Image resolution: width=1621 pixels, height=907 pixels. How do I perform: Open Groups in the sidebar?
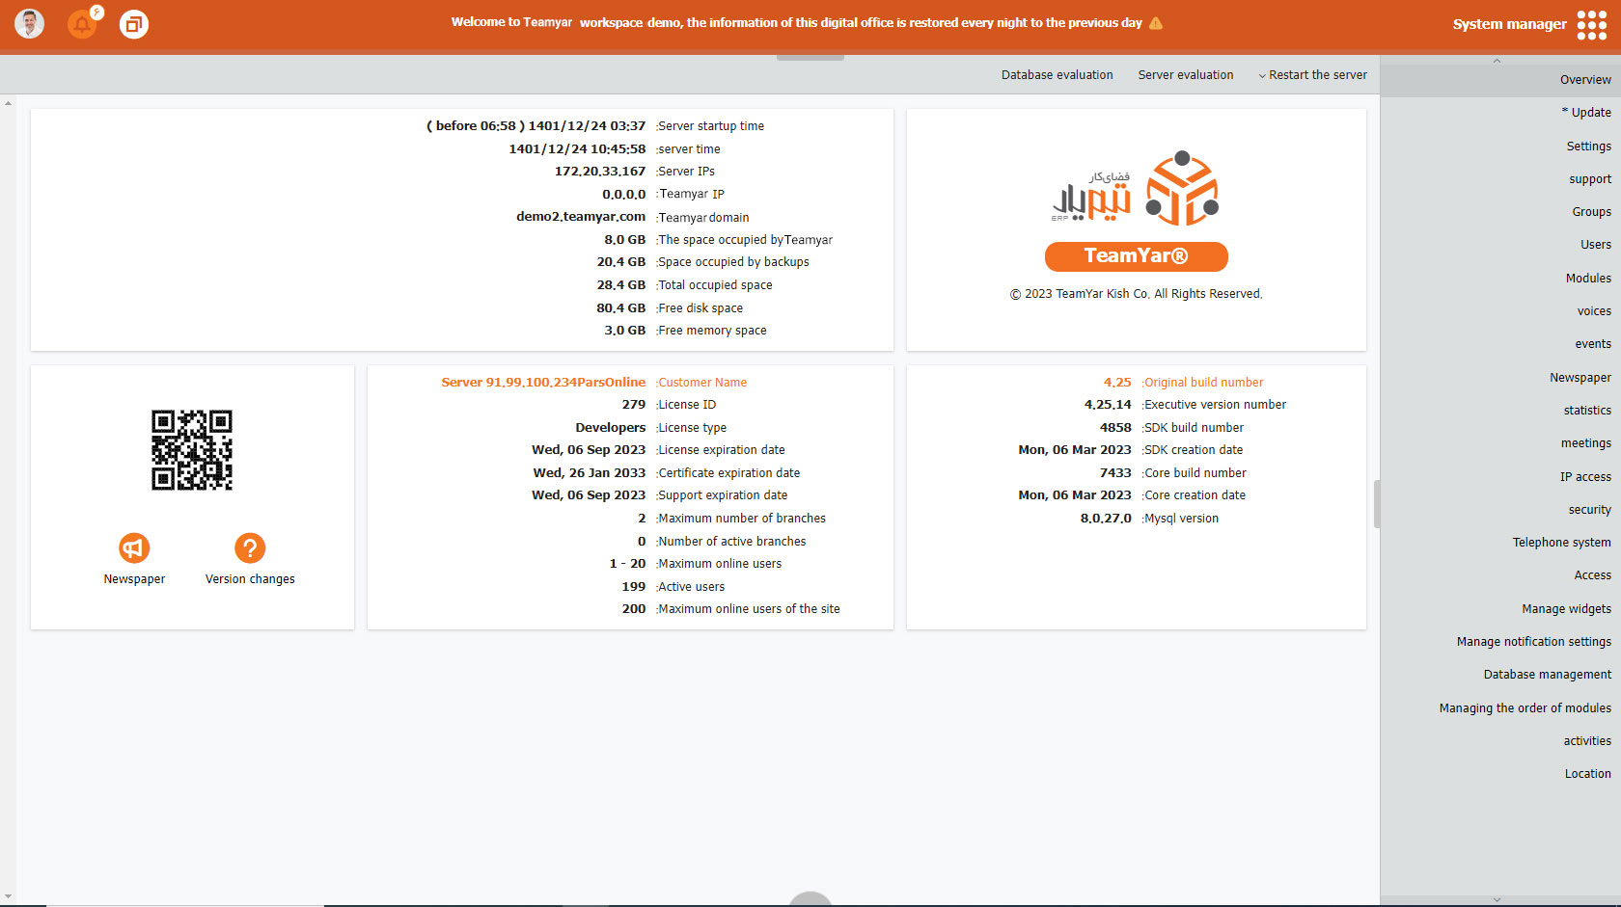(1592, 212)
